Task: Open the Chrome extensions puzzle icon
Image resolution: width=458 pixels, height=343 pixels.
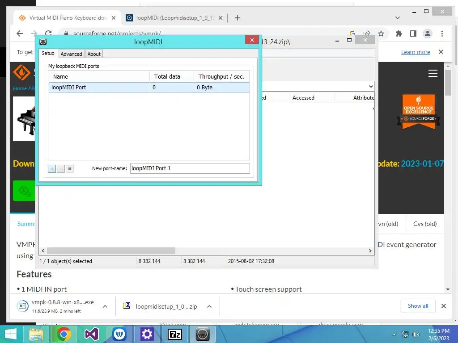Action: click(x=399, y=33)
